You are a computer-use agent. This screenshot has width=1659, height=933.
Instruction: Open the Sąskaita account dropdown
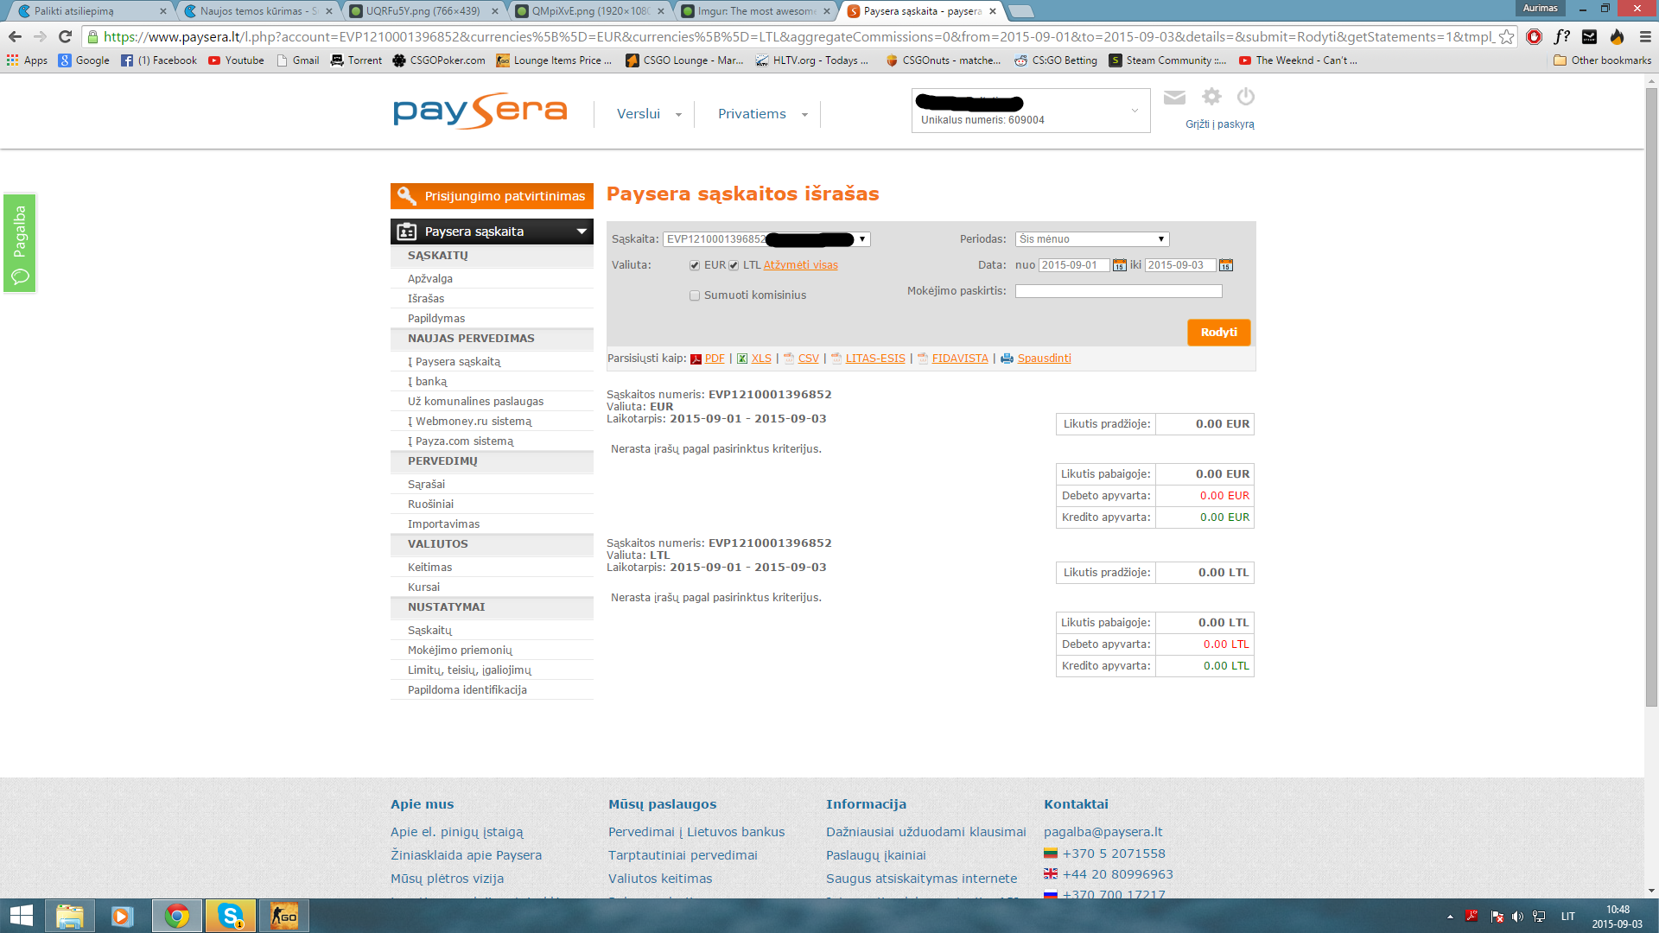[x=766, y=239]
